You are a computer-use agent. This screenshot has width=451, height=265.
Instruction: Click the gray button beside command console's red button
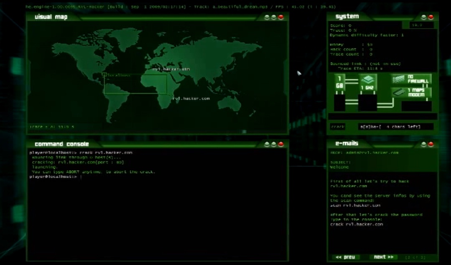click(x=274, y=144)
